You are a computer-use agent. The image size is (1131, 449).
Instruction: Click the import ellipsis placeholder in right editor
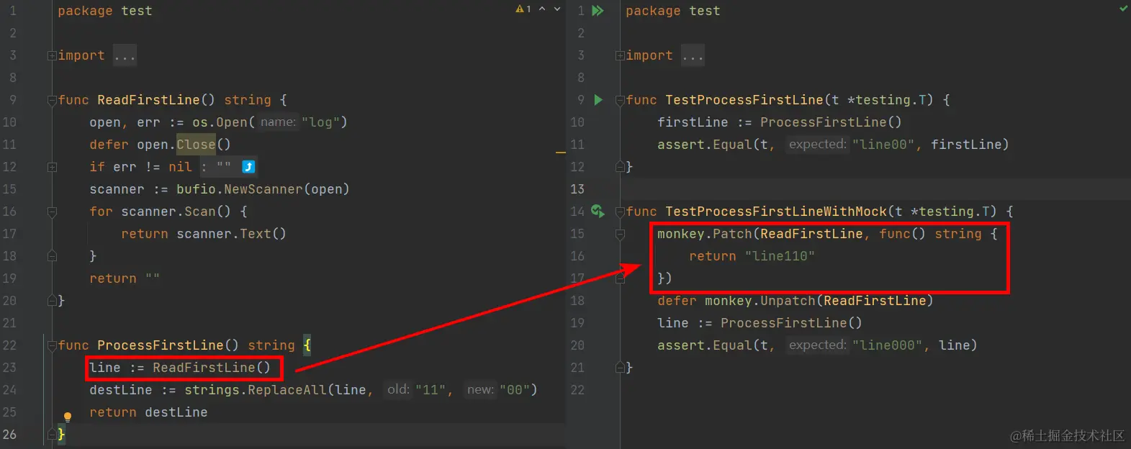click(x=693, y=55)
